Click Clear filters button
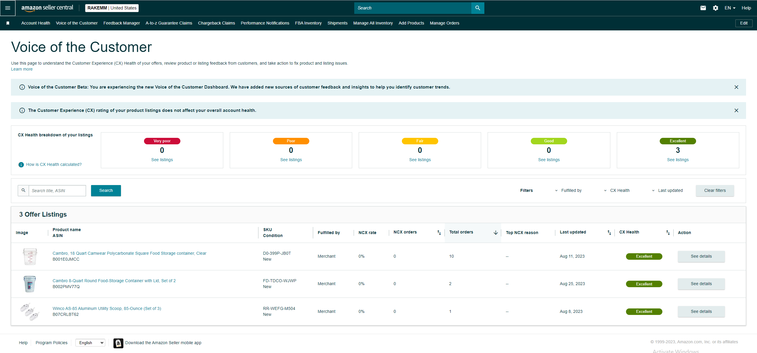Image resolution: width=757 pixels, height=353 pixels. pyautogui.click(x=715, y=191)
